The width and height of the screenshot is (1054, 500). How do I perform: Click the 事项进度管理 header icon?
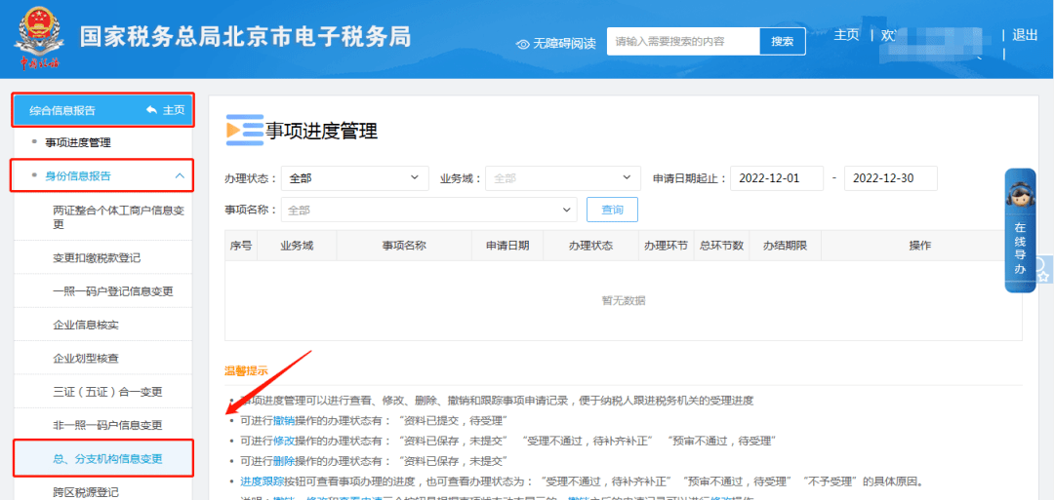[x=244, y=131]
